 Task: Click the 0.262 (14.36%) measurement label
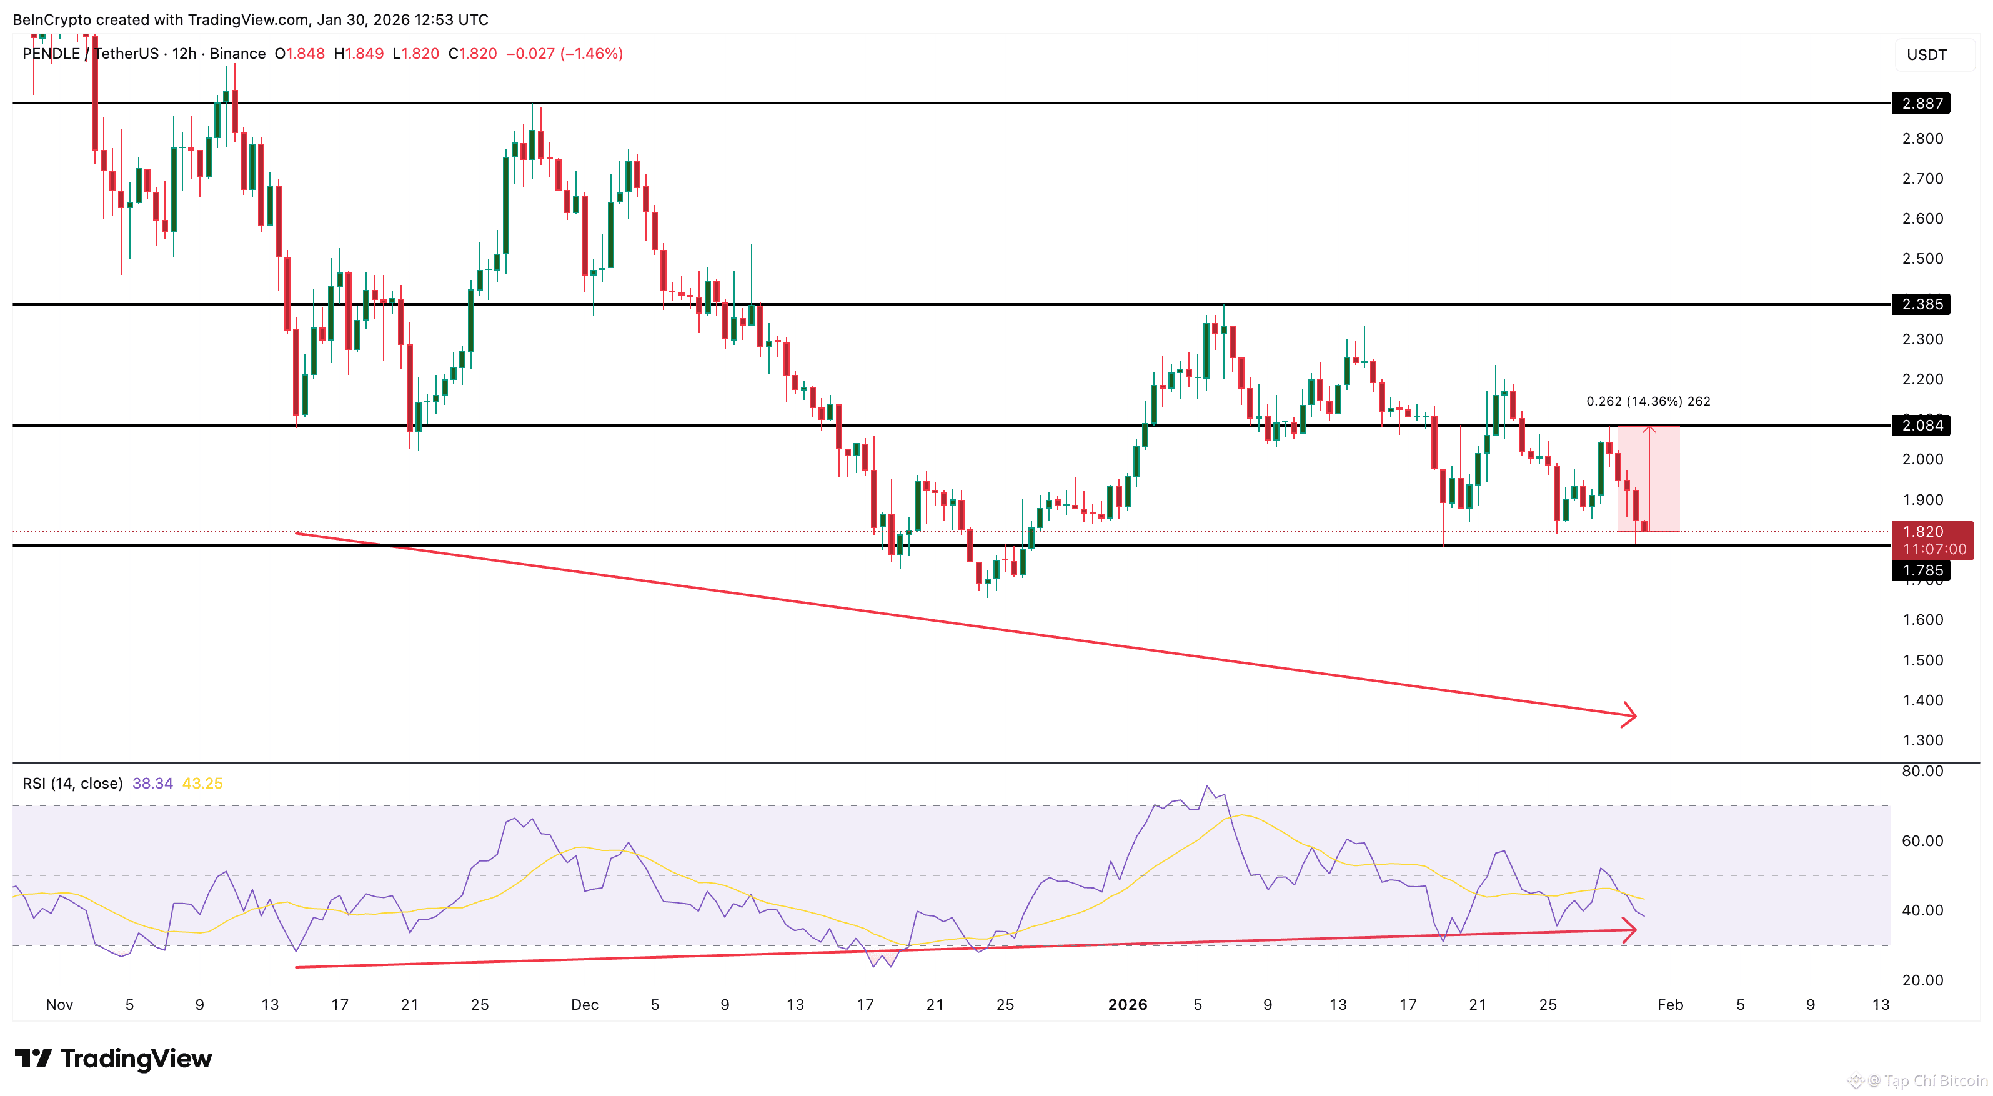coord(1648,401)
